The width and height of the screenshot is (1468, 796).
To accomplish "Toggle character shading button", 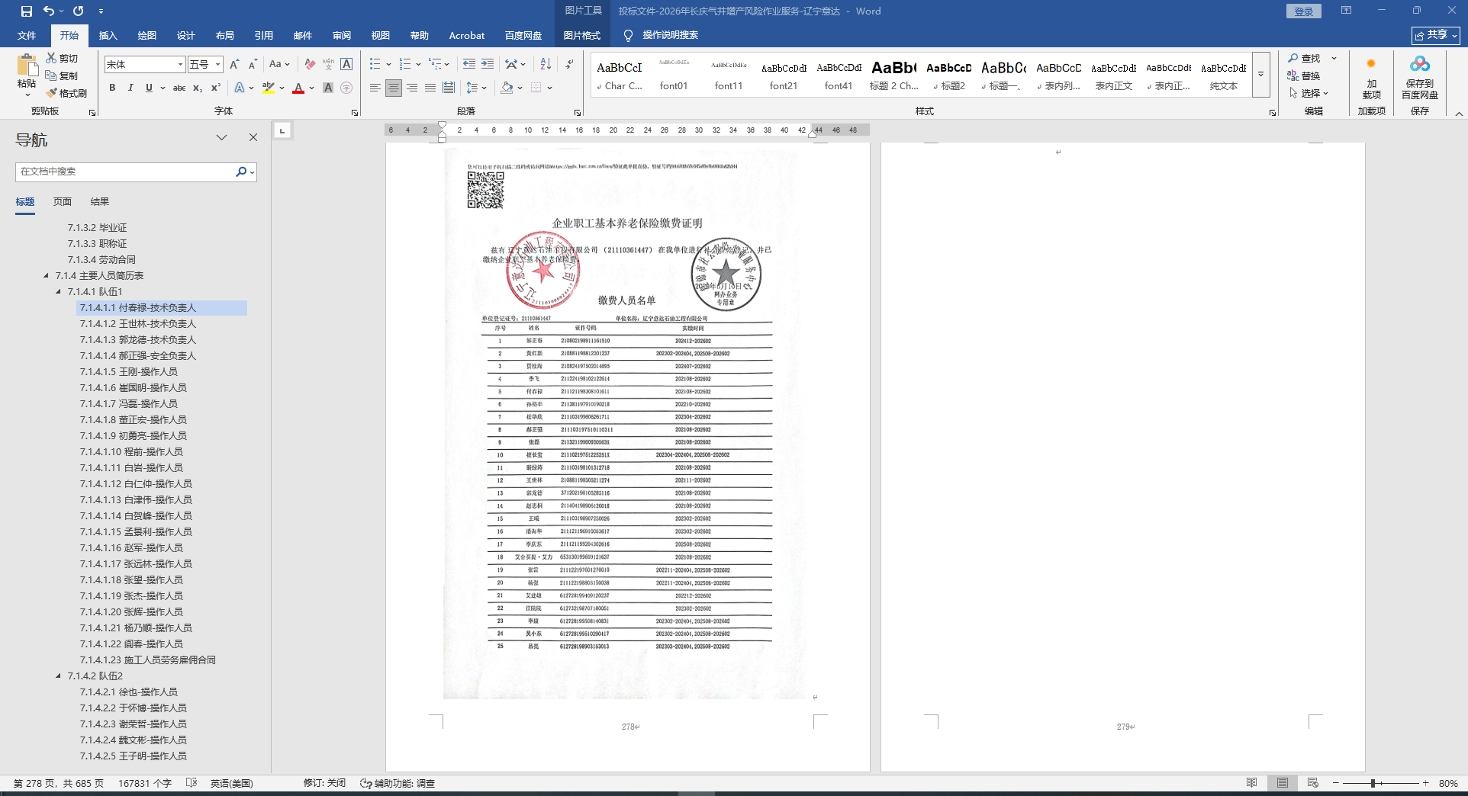I will (x=328, y=88).
